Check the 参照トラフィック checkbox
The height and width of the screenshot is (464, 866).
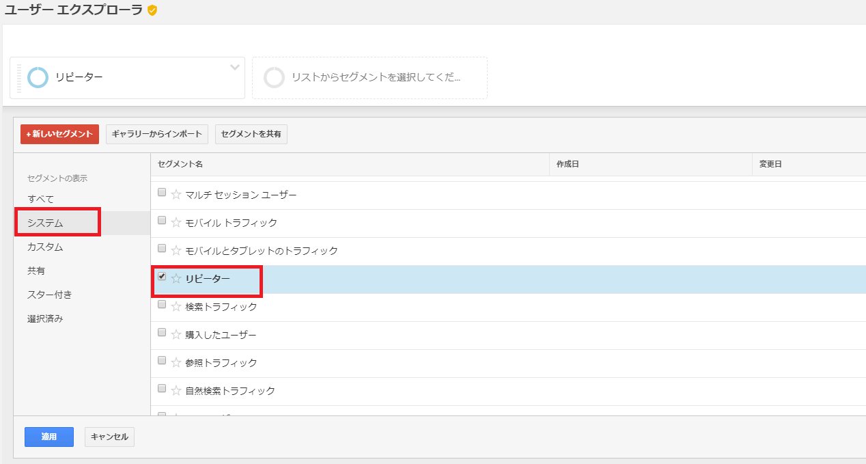162,360
